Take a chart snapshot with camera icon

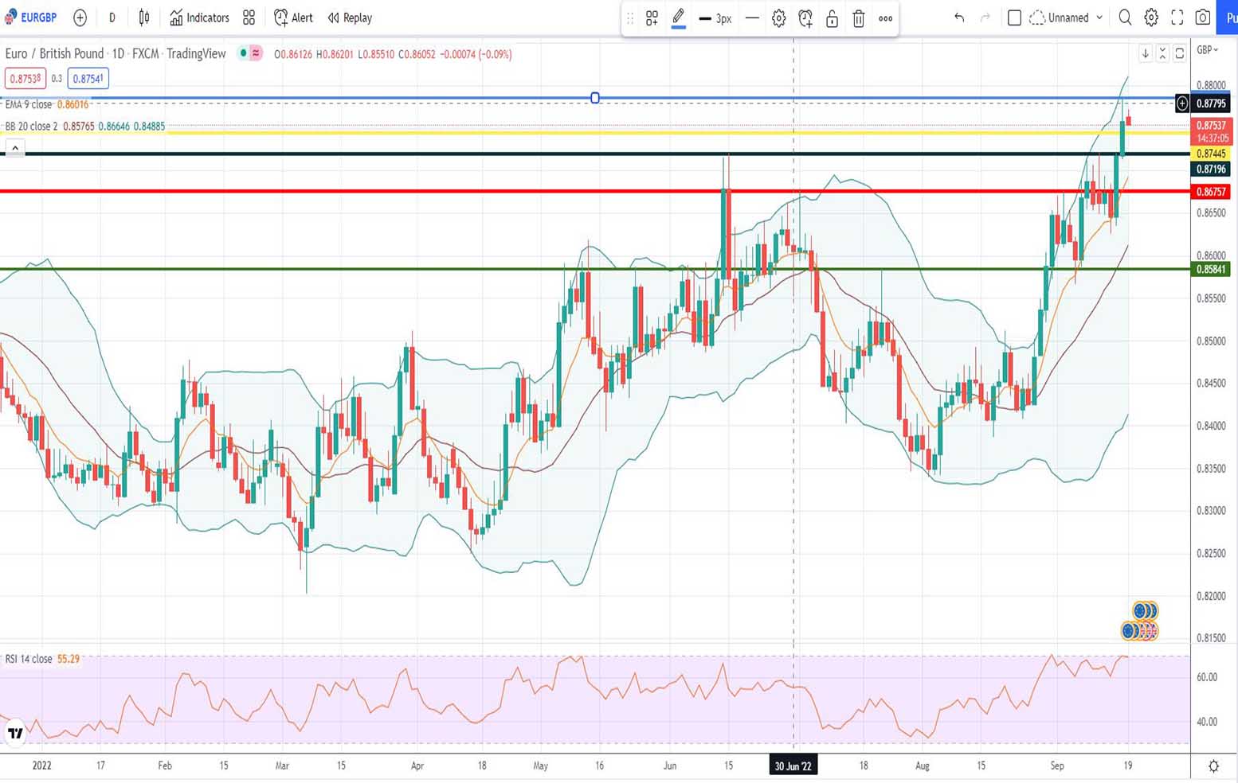pyautogui.click(x=1203, y=18)
